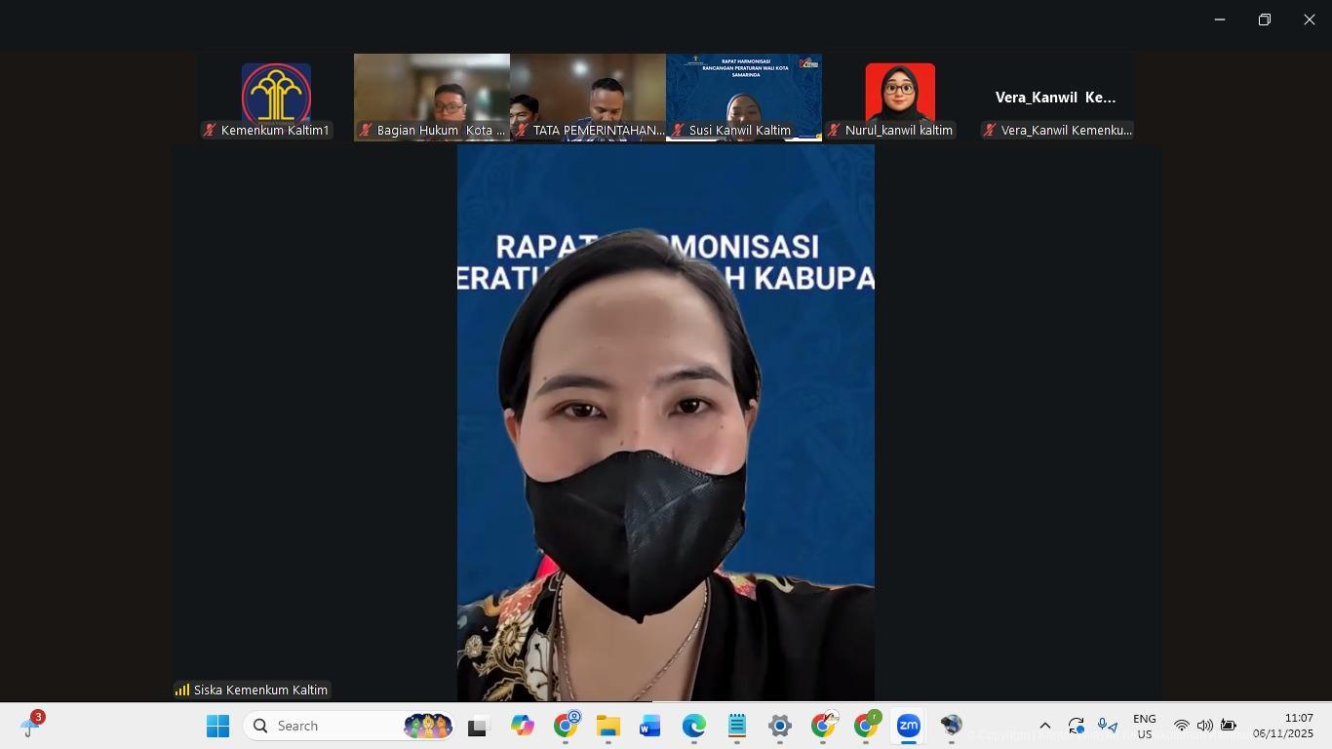Open File Explorer from the taskbar
Viewport: 1332px width, 749px height.
pos(607,727)
